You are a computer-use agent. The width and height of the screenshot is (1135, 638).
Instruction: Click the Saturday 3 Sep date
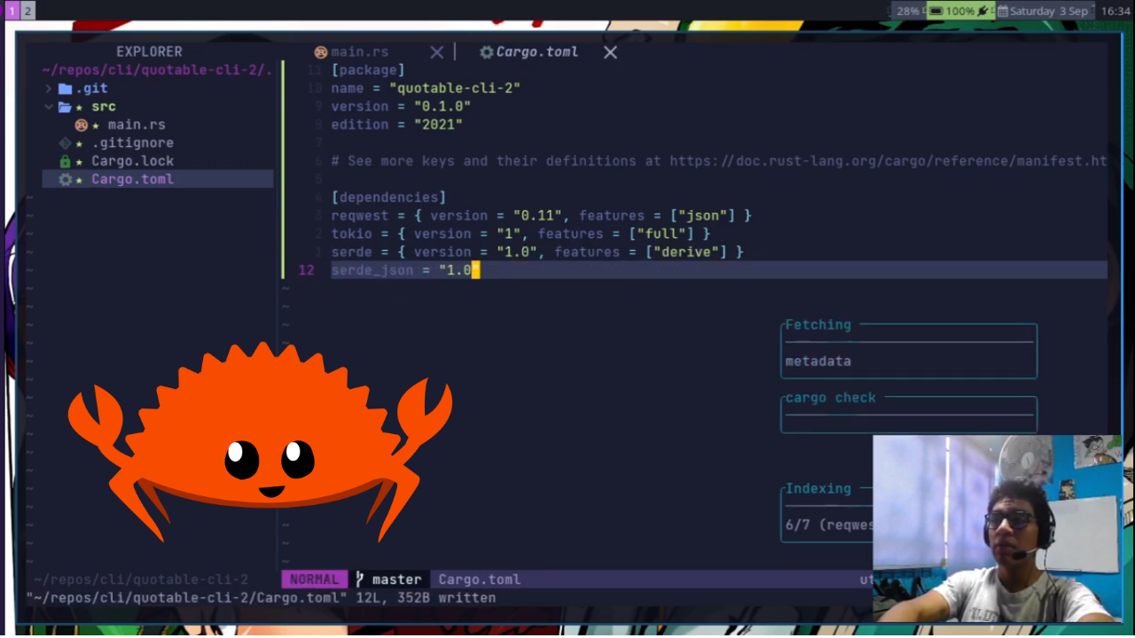point(1049,11)
